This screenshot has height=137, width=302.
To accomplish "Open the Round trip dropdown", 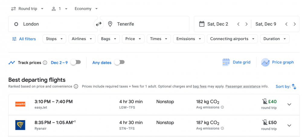I will [27, 9].
